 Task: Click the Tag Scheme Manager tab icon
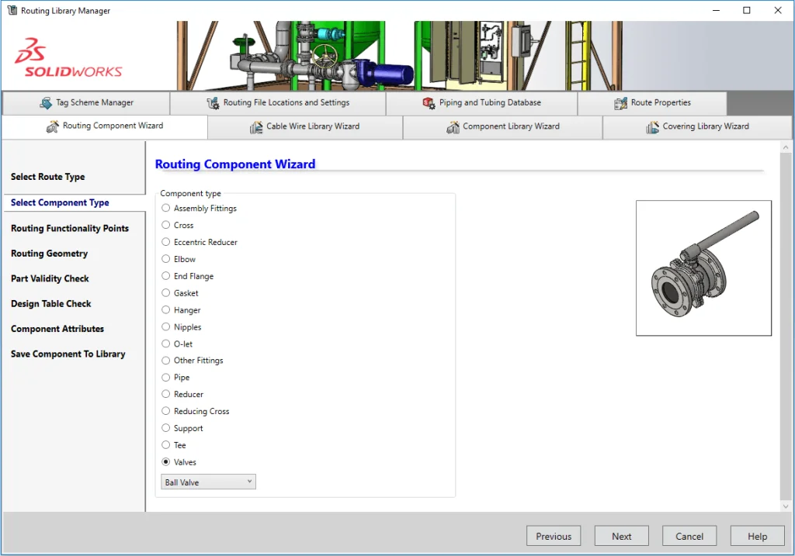(46, 102)
